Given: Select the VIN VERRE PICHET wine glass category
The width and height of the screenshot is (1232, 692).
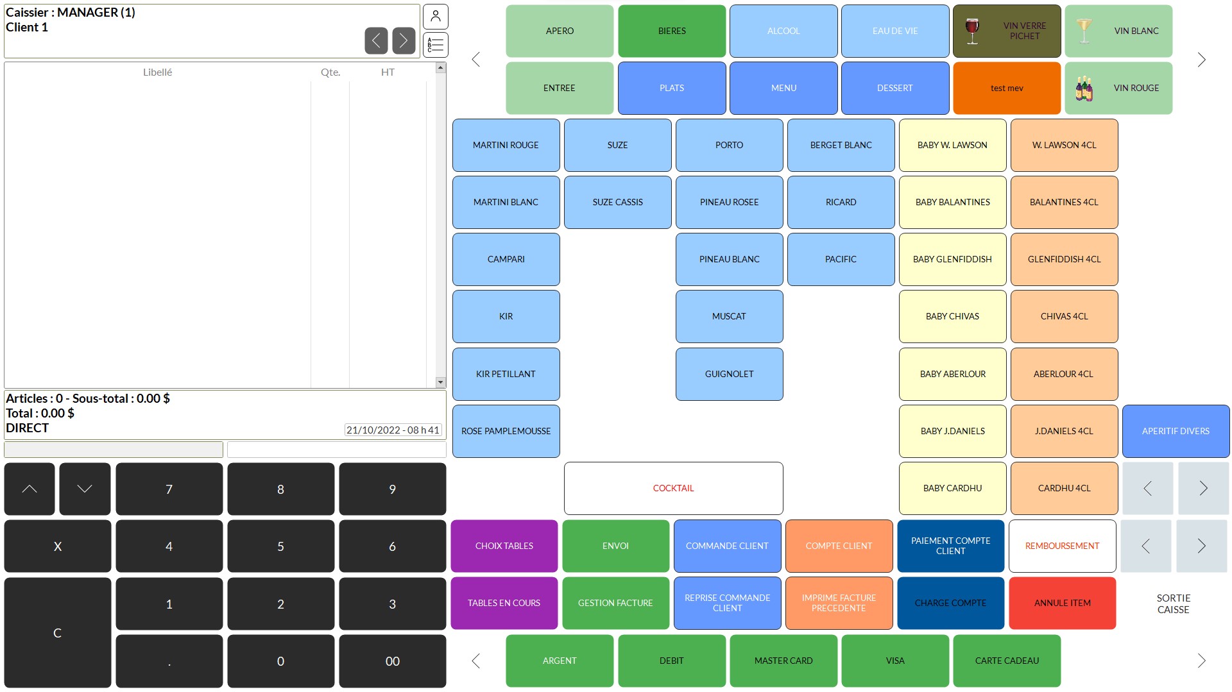Looking at the screenshot, I should click(1006, 31).
